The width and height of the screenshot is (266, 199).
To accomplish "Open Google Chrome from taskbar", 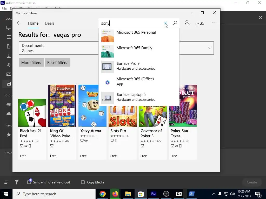I will 102,194.
